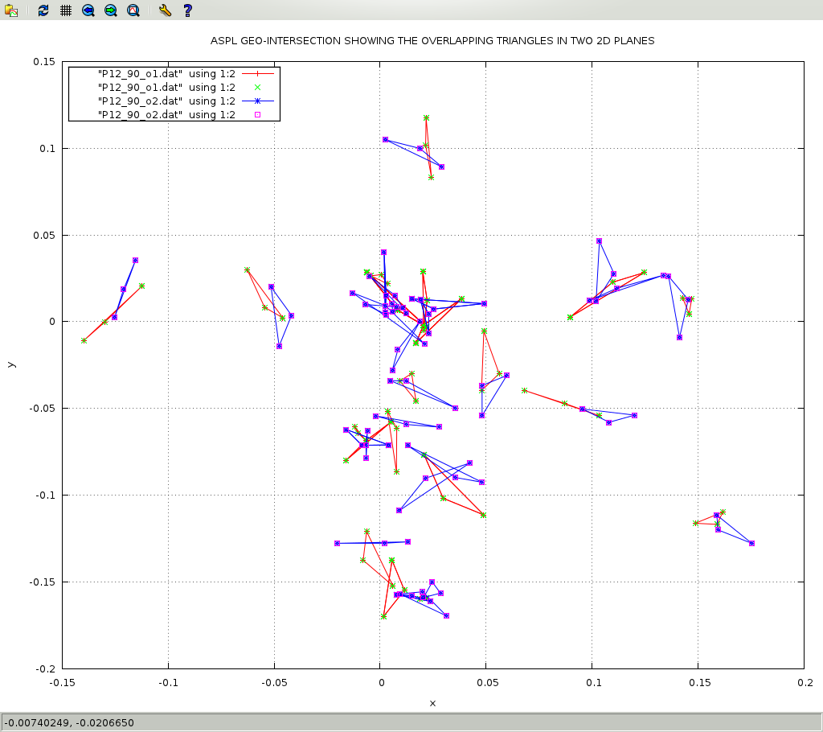
Task: Click the plot title text
Action: (x=432, y=40)
